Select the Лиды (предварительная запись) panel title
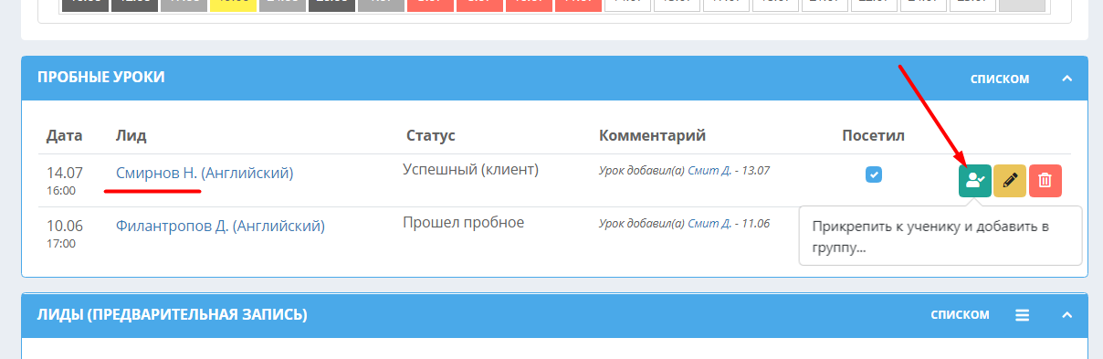 pos(173,315)
